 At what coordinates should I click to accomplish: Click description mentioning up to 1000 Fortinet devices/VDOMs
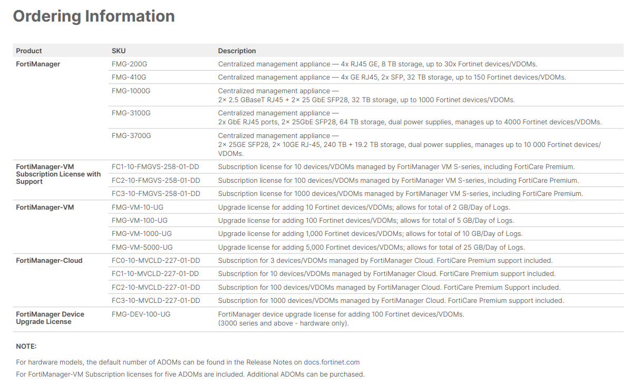[x=367, y=95]
